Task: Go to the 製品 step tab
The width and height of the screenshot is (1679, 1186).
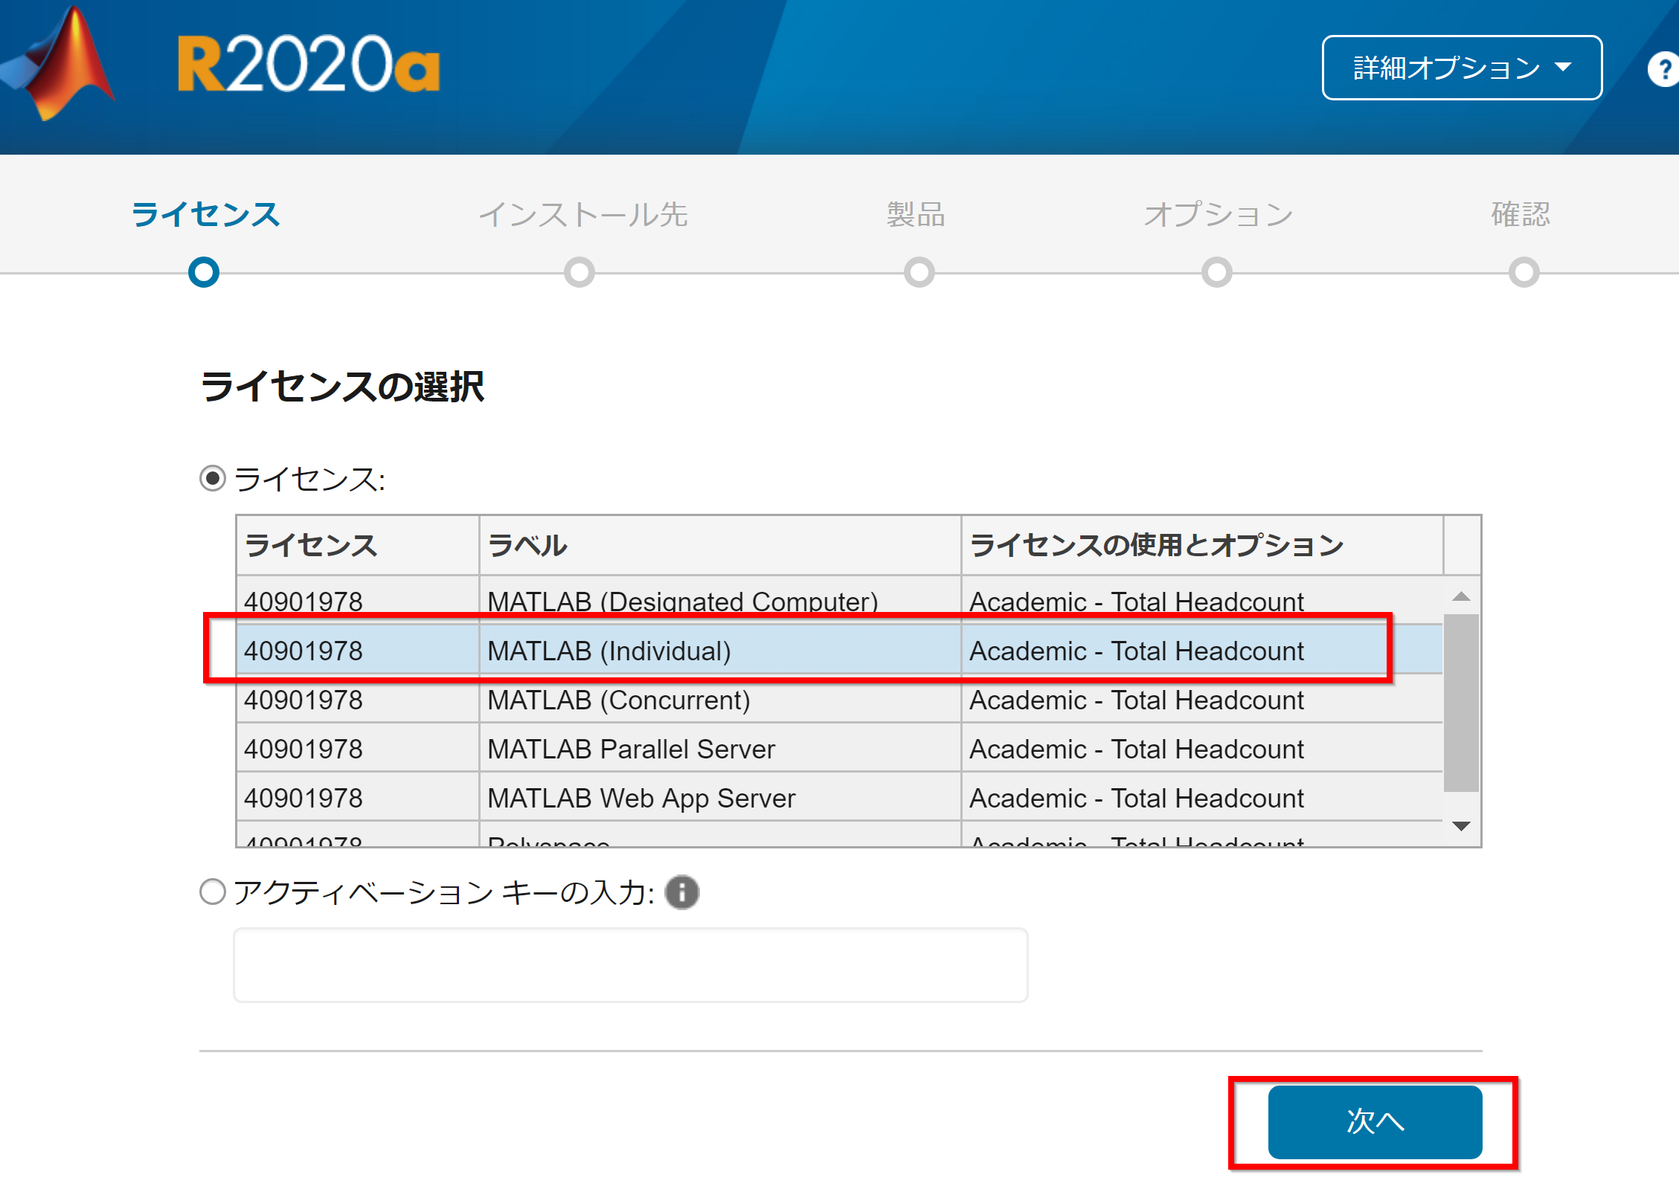Action: click(916, 215)
